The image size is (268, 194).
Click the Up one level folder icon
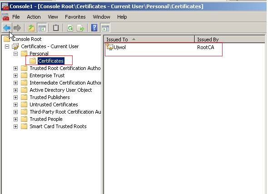point(31,28)
